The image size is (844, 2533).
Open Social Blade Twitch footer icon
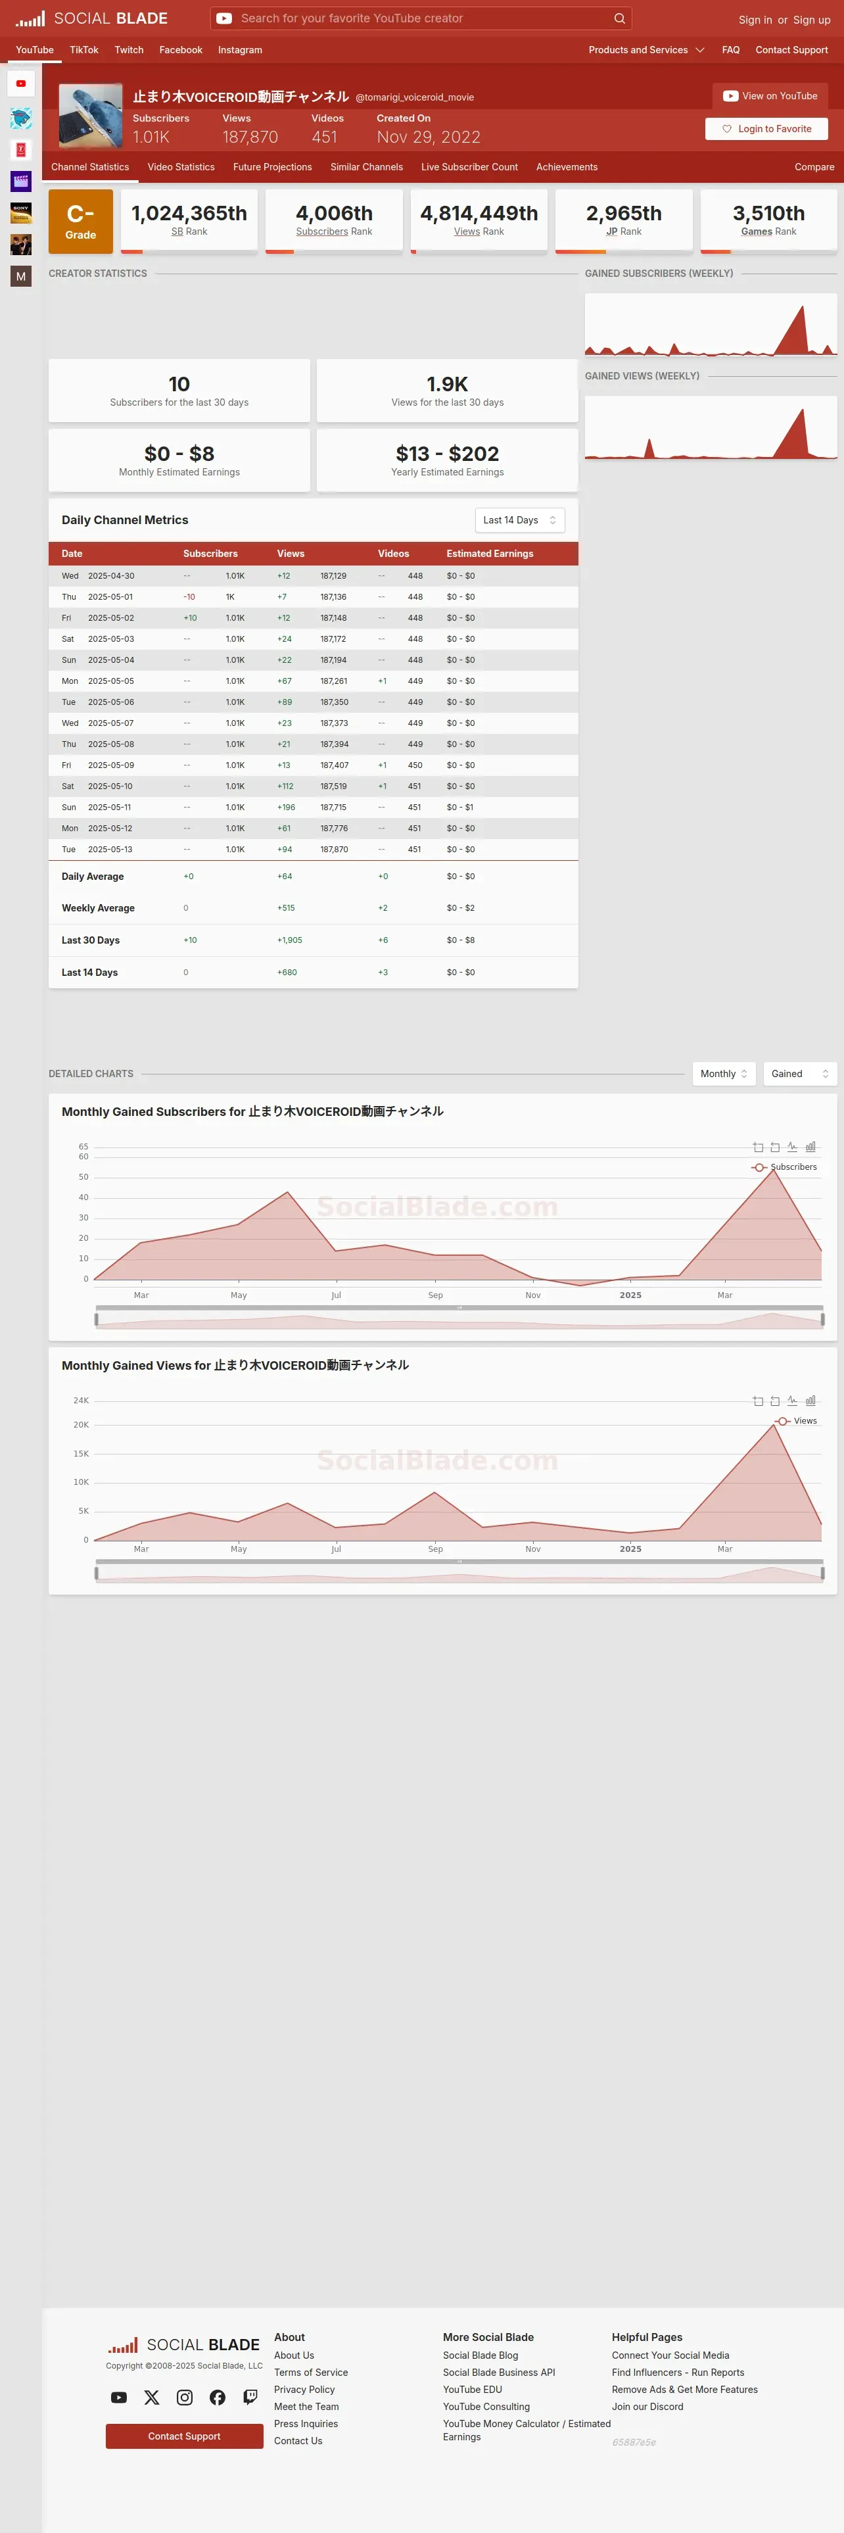[250, 2398]
